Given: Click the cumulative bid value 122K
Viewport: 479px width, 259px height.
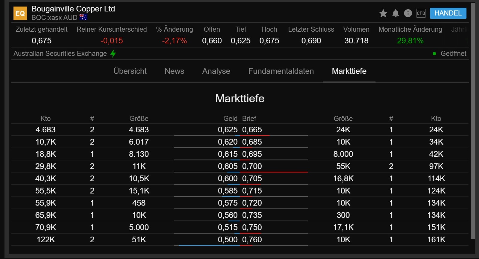Looking at the screenshot, I should point(46,240).
